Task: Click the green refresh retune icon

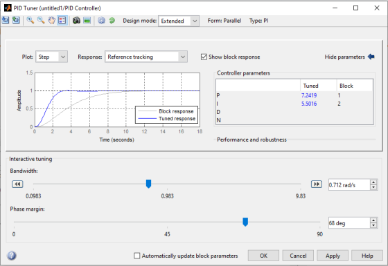Action: coord(112,21)
